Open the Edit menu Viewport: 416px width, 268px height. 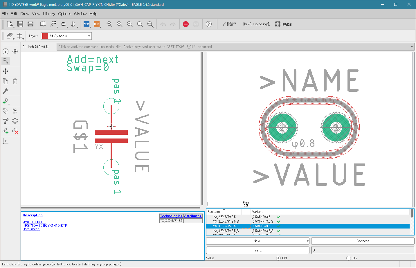[x=14, y=14]
